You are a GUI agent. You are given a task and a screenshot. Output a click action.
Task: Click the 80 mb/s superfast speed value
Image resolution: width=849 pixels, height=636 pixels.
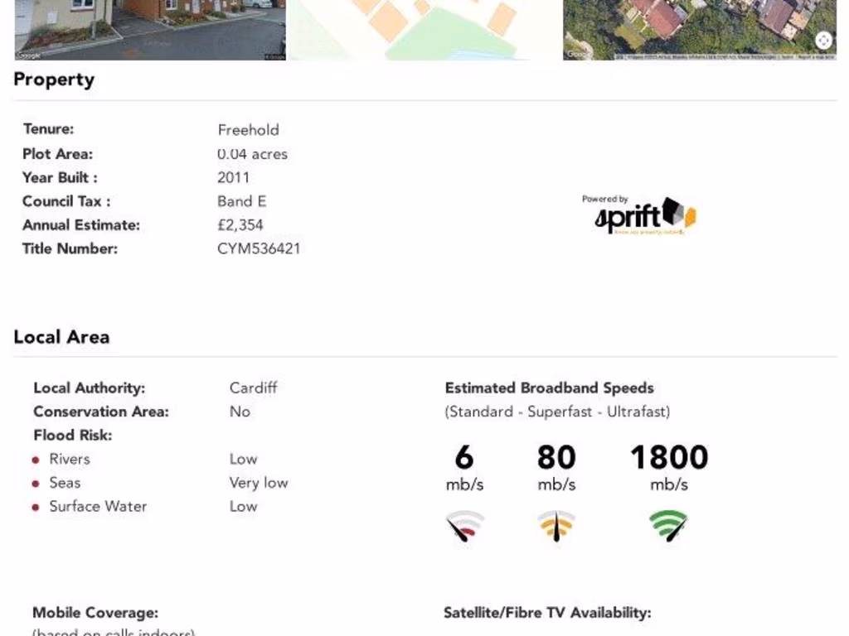tap(555, 458)
